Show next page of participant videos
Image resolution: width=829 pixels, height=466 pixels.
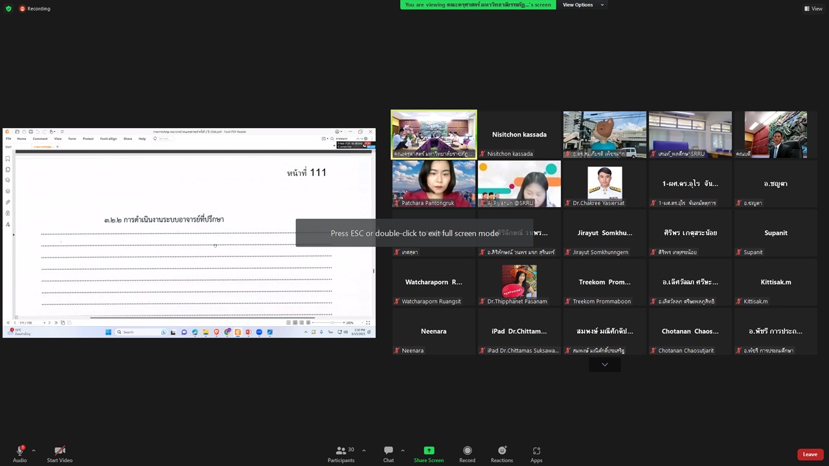(x=604, y=365)
